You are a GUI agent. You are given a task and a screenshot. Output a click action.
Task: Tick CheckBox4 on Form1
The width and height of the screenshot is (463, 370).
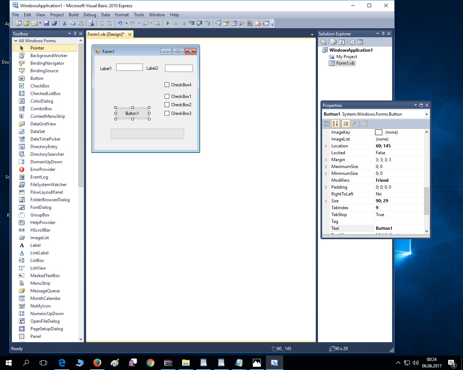pyautogui.click(x=167, y=85)
